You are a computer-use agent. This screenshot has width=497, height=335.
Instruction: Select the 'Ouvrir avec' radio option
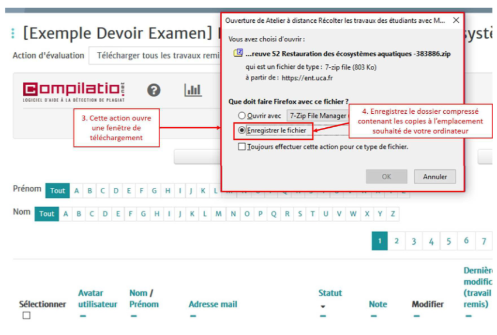tap(241, 116)
